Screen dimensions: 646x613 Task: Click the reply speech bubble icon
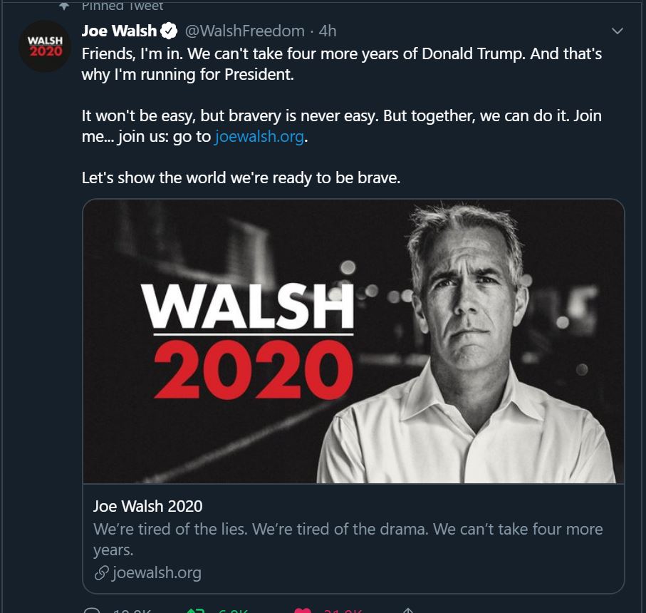[x=91, y=610]
